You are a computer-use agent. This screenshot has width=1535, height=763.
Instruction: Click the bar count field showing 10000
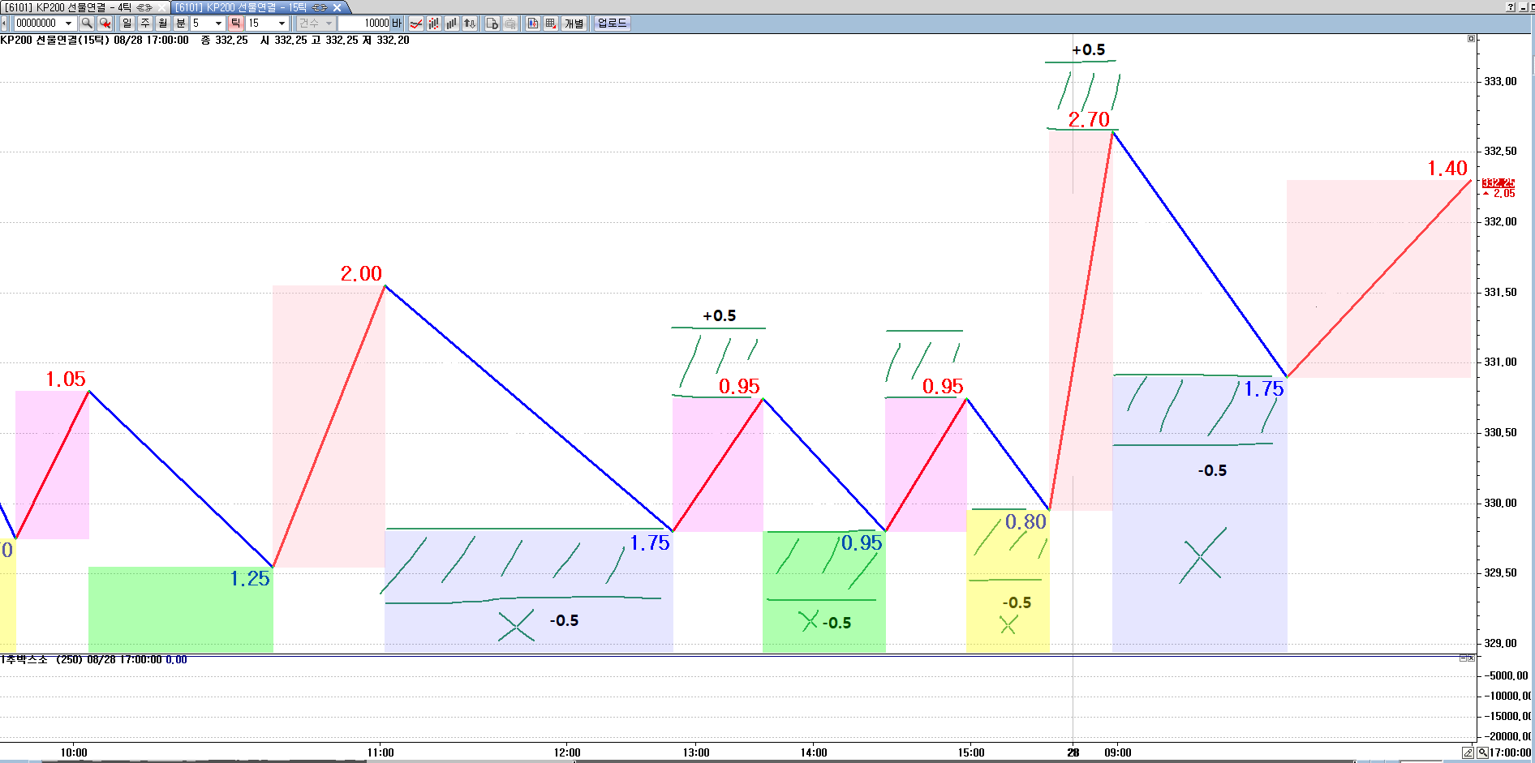(x=364, y=24)
